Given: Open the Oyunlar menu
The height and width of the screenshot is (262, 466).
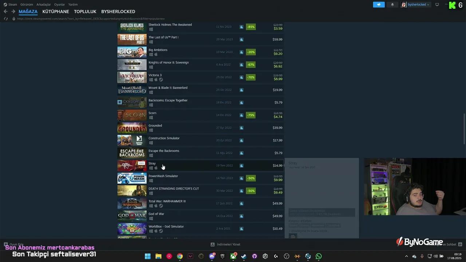Looking at the screenshot, I should tap(59, 4).
